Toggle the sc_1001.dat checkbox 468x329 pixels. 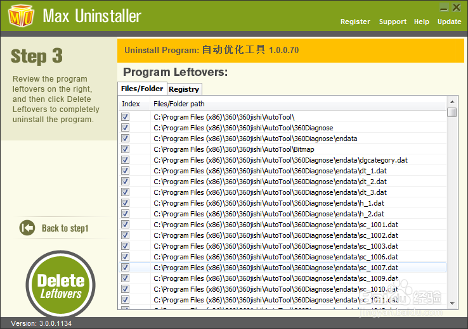pyautogui.click(x=126, y=224)
